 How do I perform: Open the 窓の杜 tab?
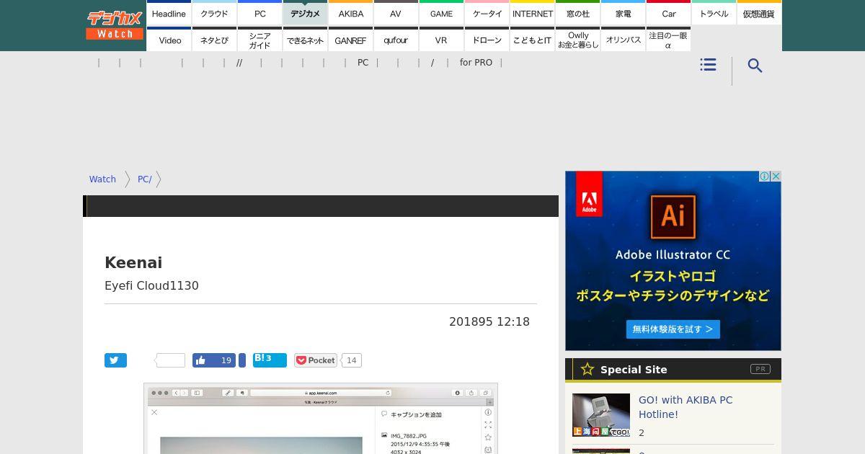coord(577,13)
